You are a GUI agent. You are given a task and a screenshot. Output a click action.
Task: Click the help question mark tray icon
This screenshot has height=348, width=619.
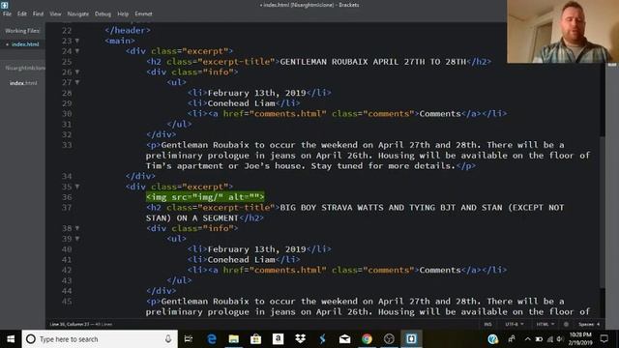[x=492, y=339]
